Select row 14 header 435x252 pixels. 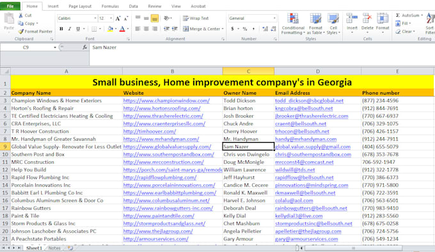[5, 185]
